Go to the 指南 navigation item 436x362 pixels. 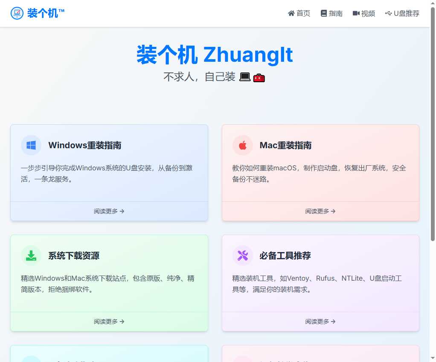(336, 13)
